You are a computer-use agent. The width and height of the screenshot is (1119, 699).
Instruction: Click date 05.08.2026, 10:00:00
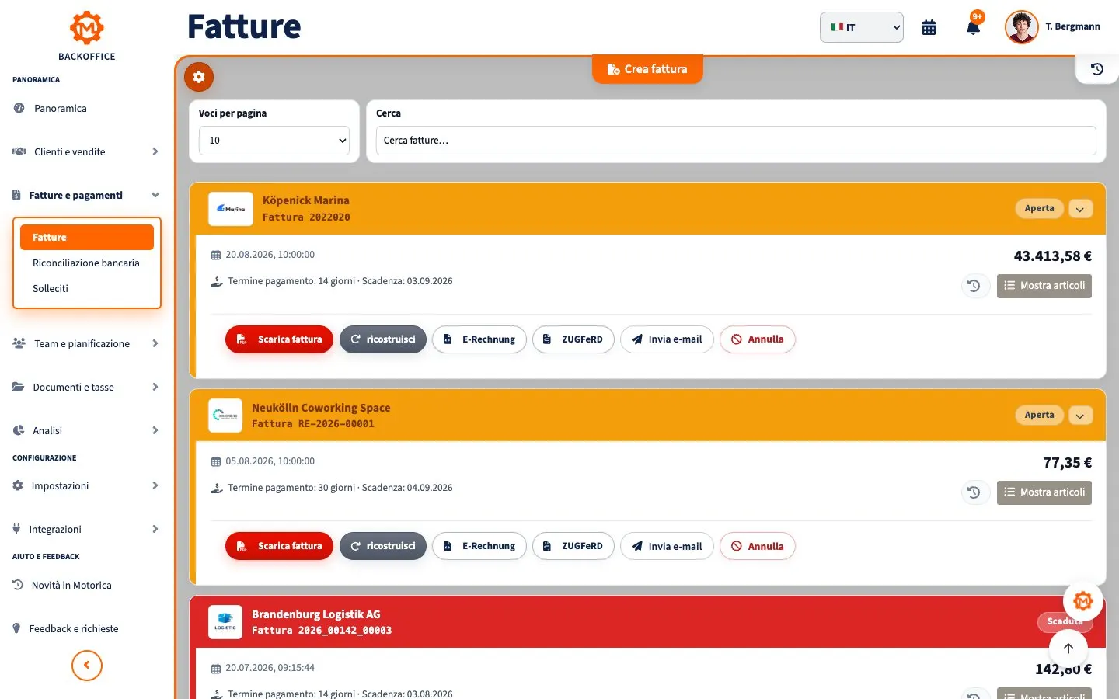point(270,461)
